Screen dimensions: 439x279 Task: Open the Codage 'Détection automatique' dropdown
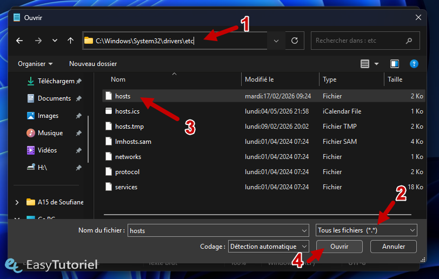tap(269, 247)
